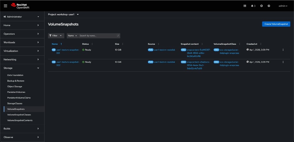
Task: Open the application launcher grid icon
Action: tap(245, 6)
